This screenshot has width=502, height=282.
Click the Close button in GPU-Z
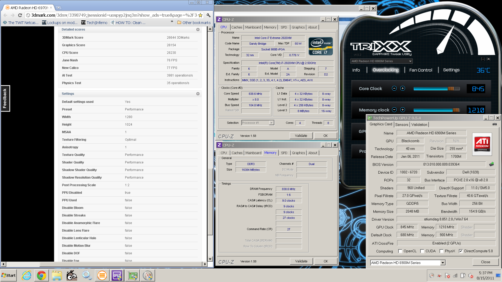click(x=486, y=262)
